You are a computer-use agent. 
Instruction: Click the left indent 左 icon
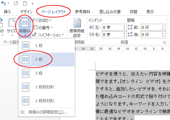[x=92, y=28]
